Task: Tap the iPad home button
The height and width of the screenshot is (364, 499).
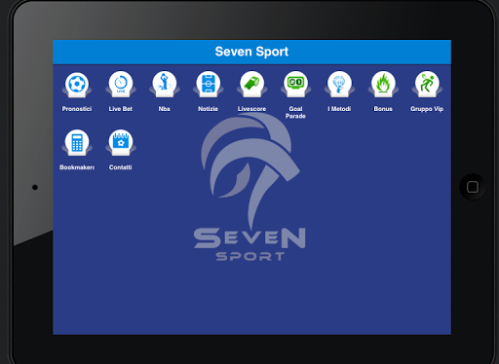Action: click(x=473, y=187)
